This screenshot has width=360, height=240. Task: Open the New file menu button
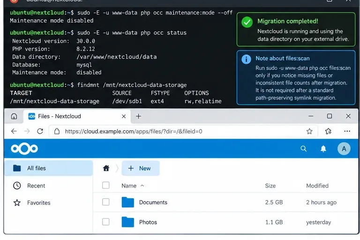(x=141, y=168)
